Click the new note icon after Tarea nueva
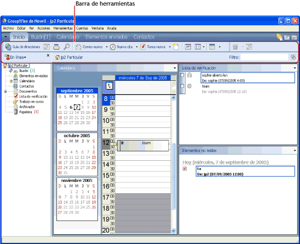 click(x=176, y=47)
